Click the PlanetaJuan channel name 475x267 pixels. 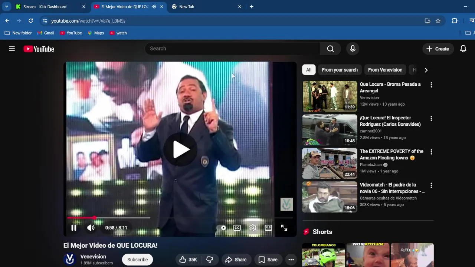pyautogui.click(x=370, y=165)
